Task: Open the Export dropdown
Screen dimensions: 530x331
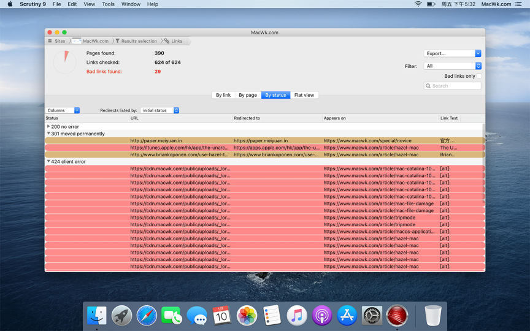Action: (452, 53)
